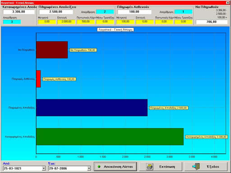Click the Απεικόνιση Λίστας button
The image size is (231, 173).
coord(115,167)
